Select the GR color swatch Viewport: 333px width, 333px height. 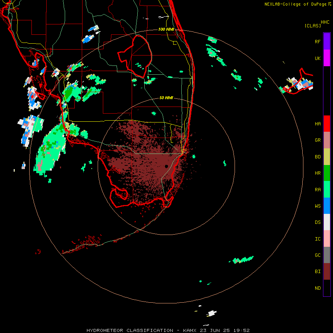(x=327, y=140)
